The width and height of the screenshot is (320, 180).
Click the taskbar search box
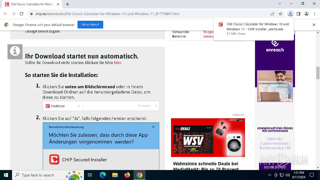click(47, 175)
